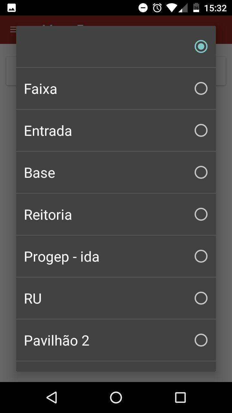232x413 pixels.
Task: Choose Pavilhão 2 radio button
Action: 201,340
